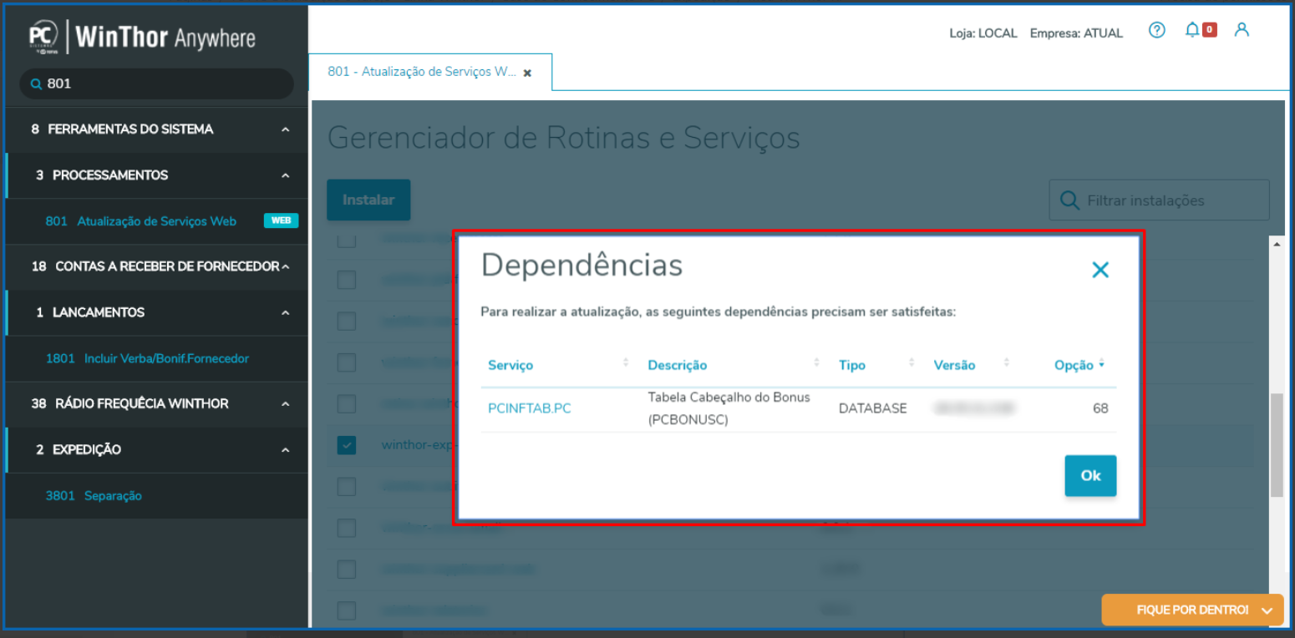
Task: Open 801 Atualização de Serviços Web
Action: coord(140,221)
